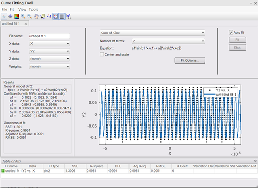Click the Stop button
Image resolution: width=258 pixels, height=188 pixels.
tap(237, 48)
